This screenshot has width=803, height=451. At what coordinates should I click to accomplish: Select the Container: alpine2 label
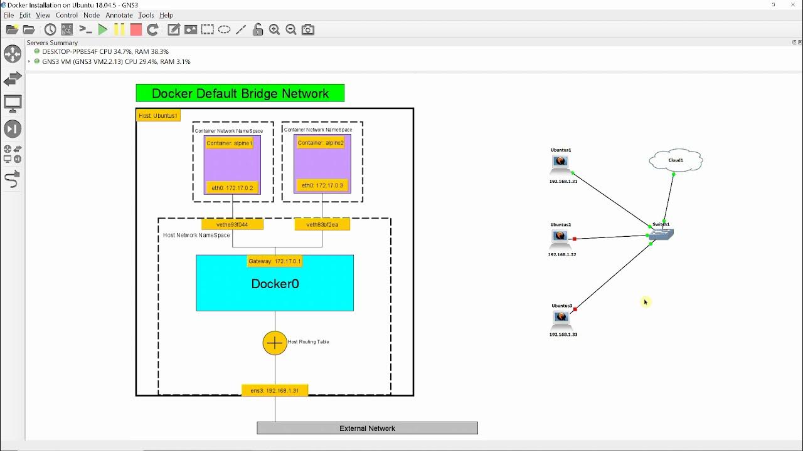pos(321,143)
